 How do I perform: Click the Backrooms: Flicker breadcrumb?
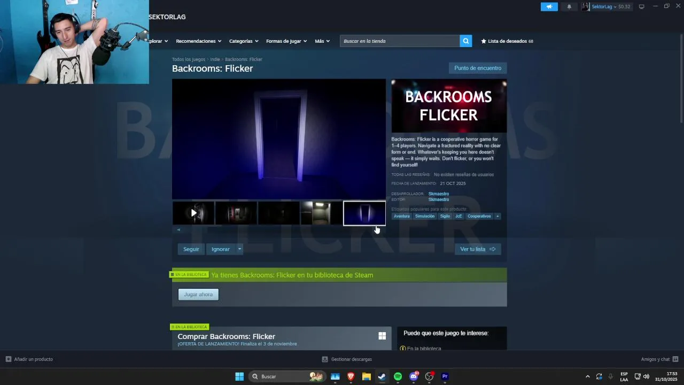point(244,59)
